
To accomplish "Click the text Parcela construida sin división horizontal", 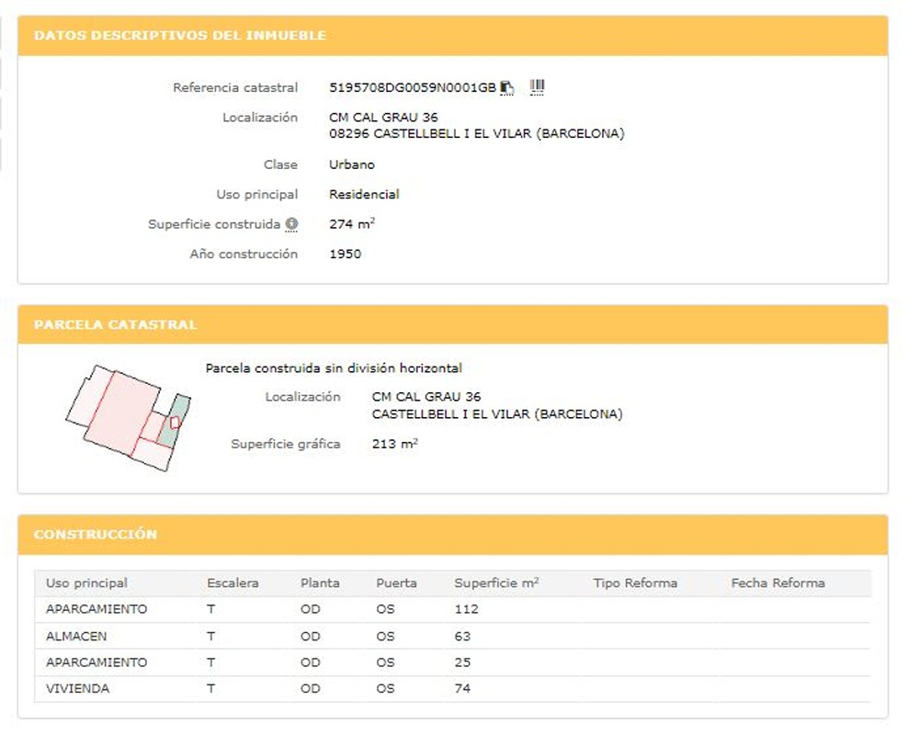I will tap(334, 368).
